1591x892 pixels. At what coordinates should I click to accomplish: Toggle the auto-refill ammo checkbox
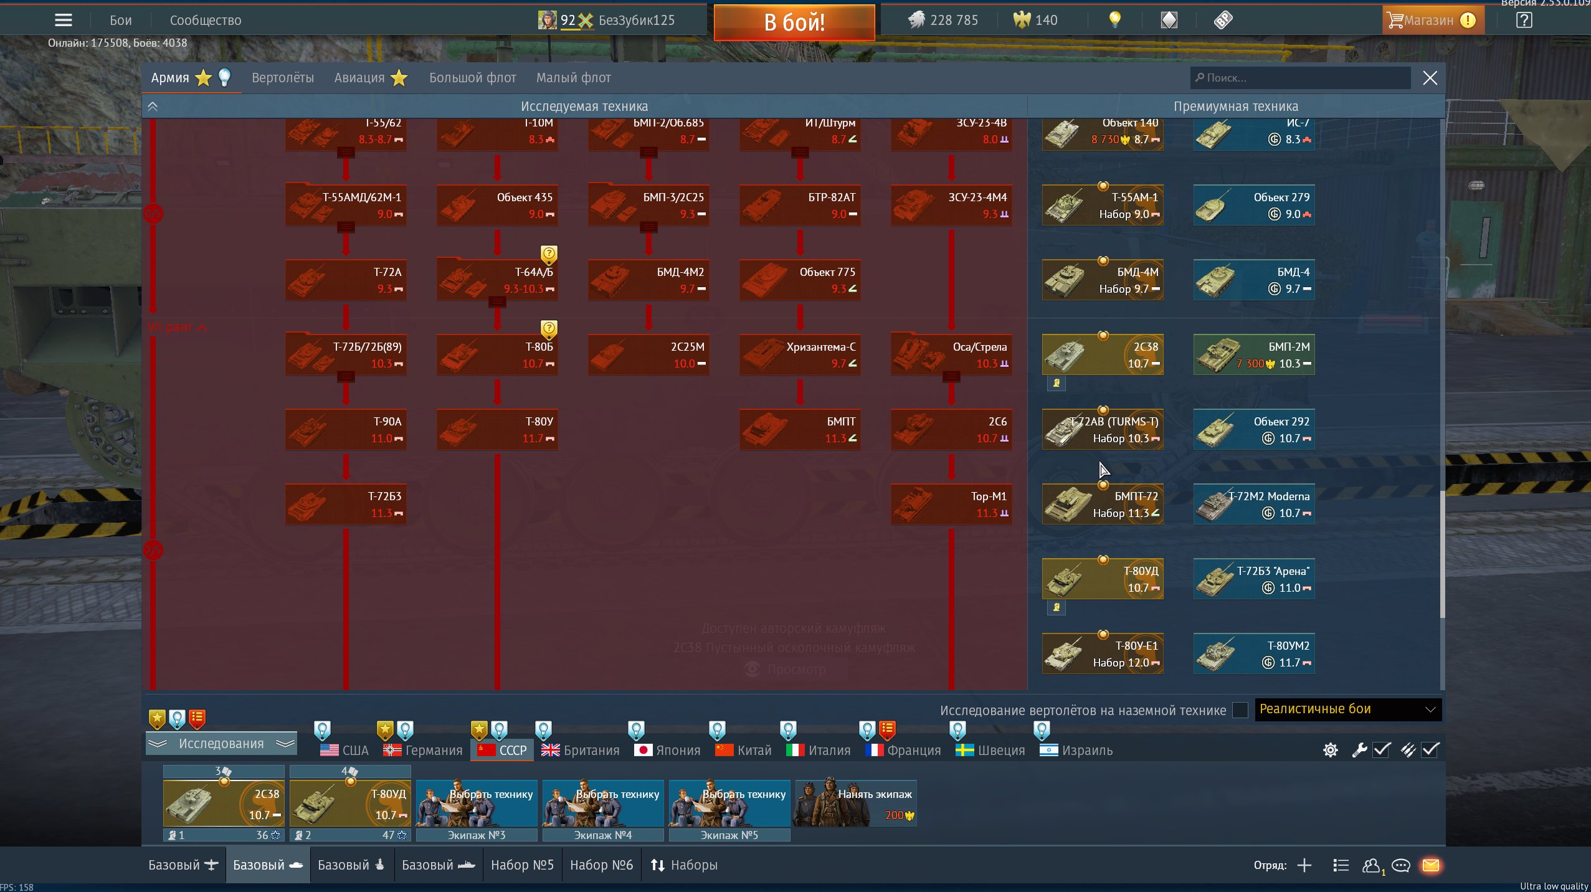point(1430,750)
